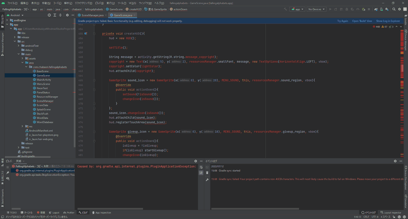Select MainActivity in project tree
408x219 pixels.
tap(44, 80)
